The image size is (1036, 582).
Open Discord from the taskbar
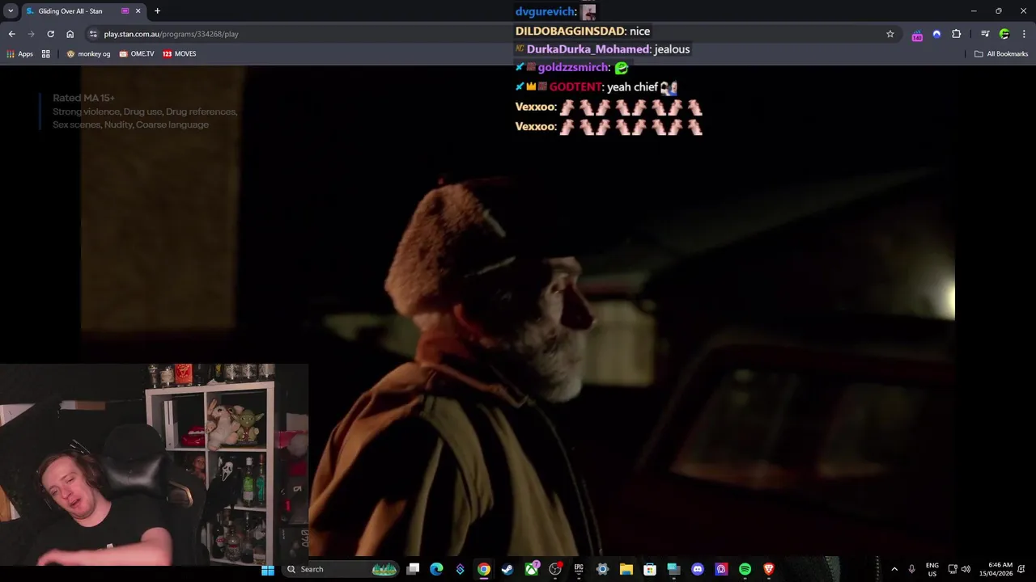coord(698,569)
